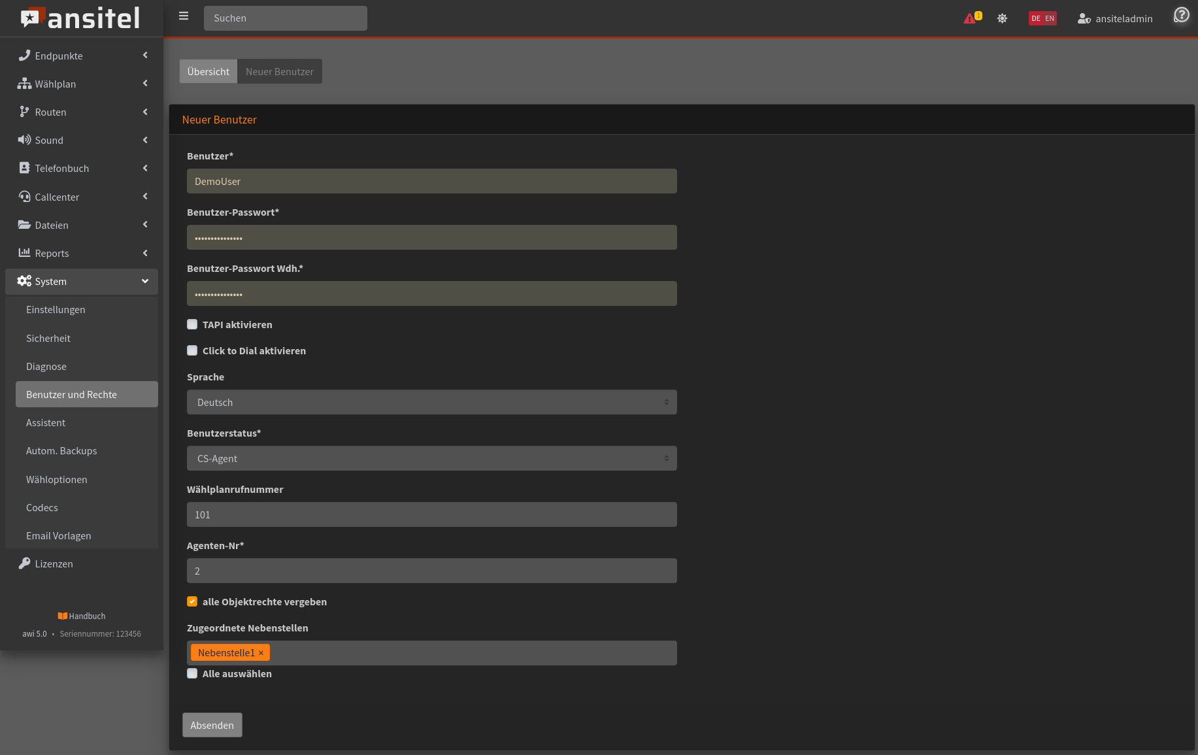Open the warning alert notification icon
Image resolution: width=1198 pixels, height=755 pixels.
[970, 18]
